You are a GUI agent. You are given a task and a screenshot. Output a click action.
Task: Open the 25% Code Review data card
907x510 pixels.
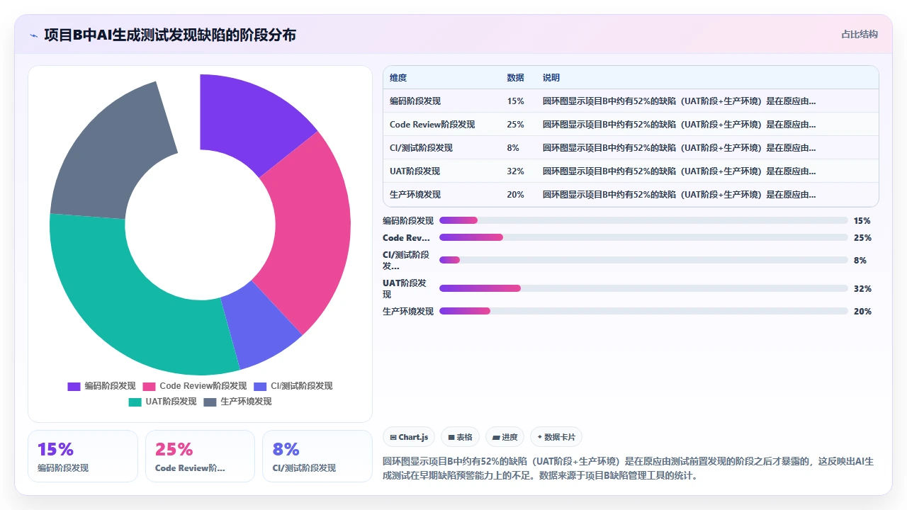click(200, 456)
